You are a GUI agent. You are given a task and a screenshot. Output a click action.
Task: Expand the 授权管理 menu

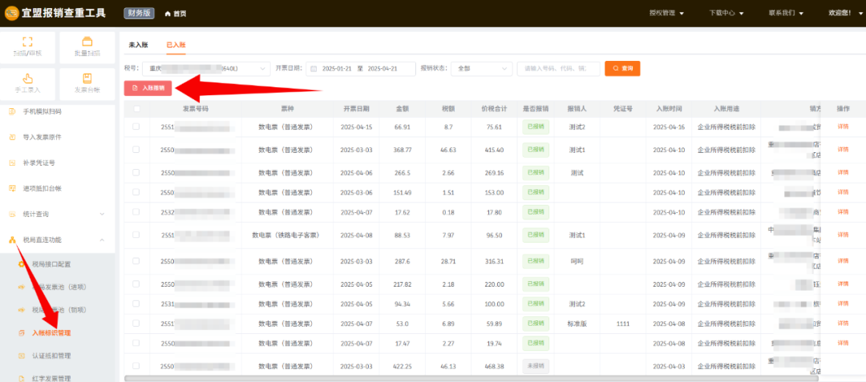click(666, 14)
